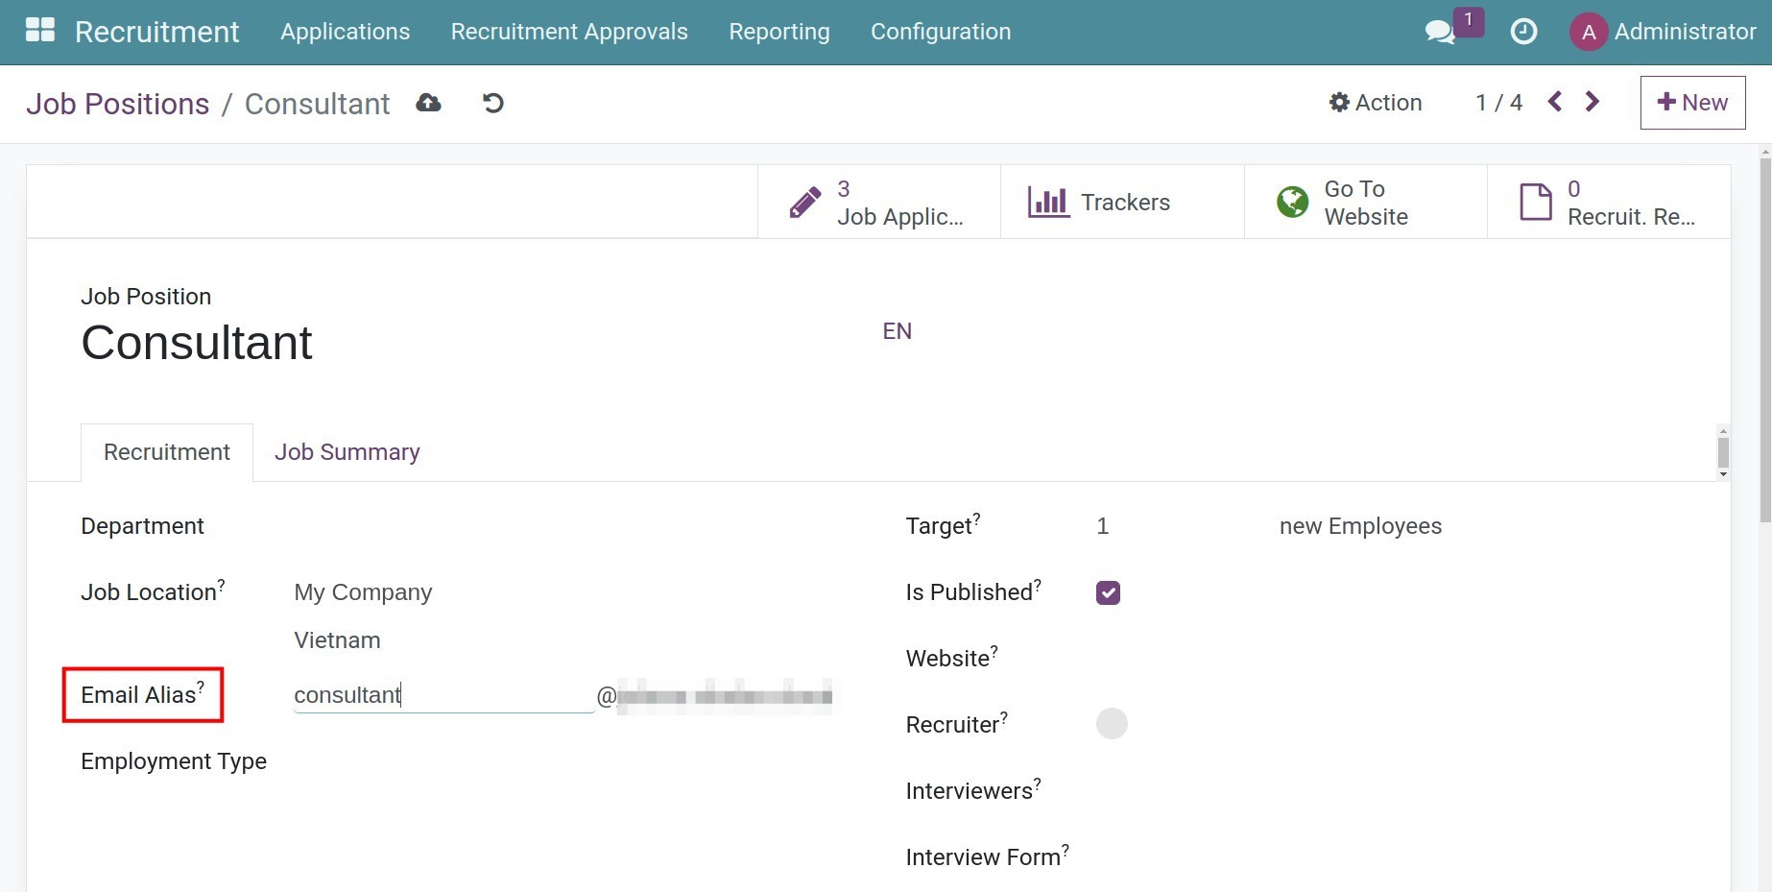Click the Email Alias input field

coord(443,695)
